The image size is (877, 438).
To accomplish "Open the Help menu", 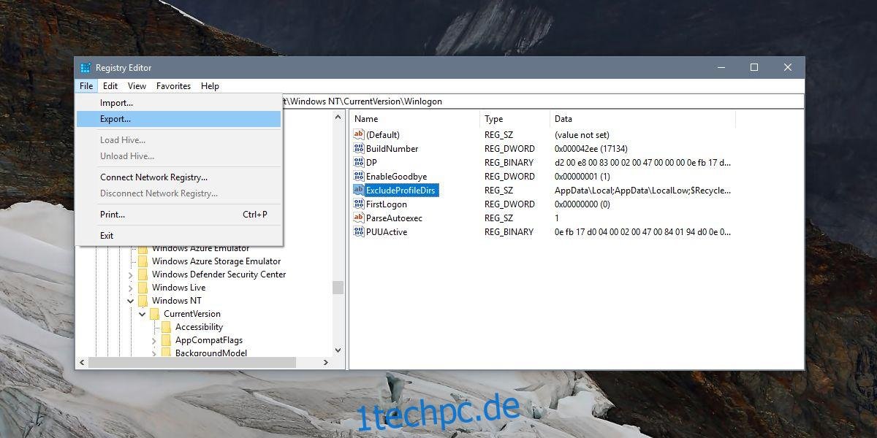I will tap(210, 86).
